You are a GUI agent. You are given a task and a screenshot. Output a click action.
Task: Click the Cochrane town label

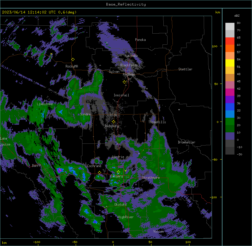point(94,166)
